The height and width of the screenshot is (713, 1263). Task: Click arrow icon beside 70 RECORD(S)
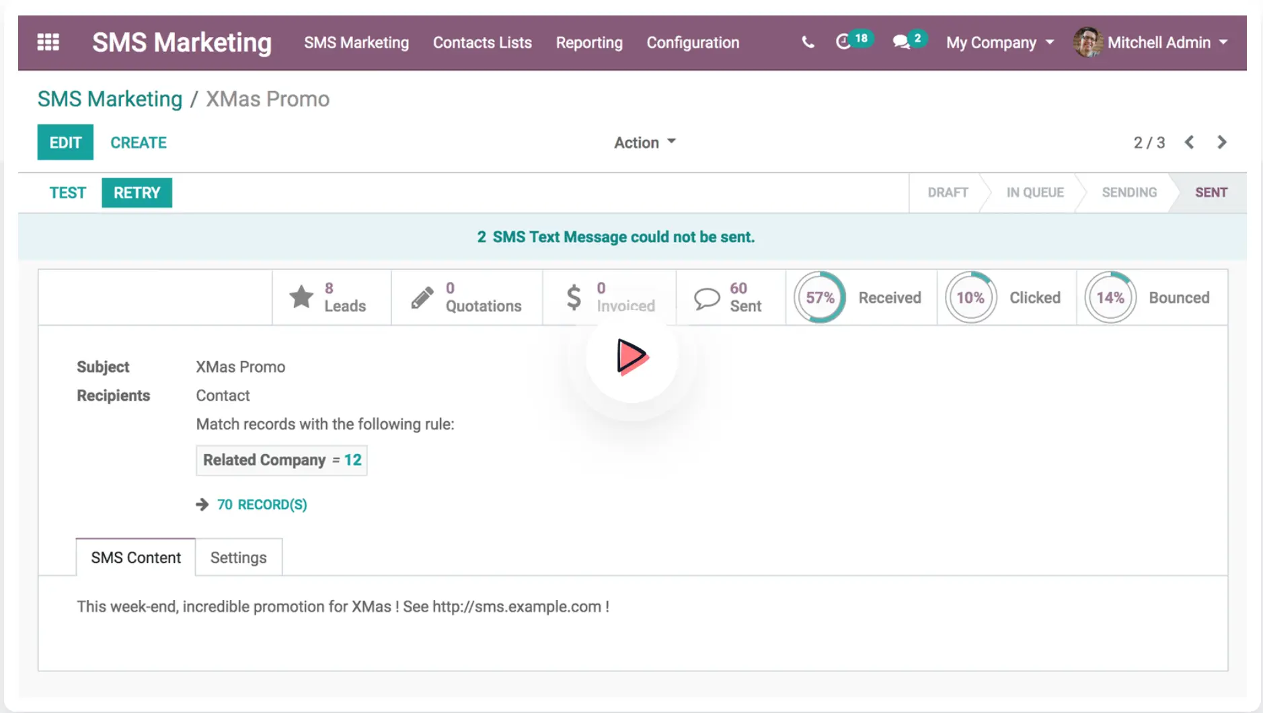point(202,504)
